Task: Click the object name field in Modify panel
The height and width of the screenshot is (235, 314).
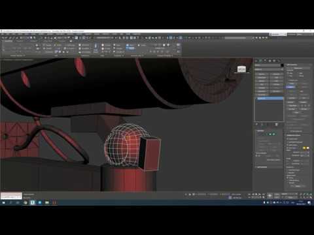Action: tap(268, 65)
